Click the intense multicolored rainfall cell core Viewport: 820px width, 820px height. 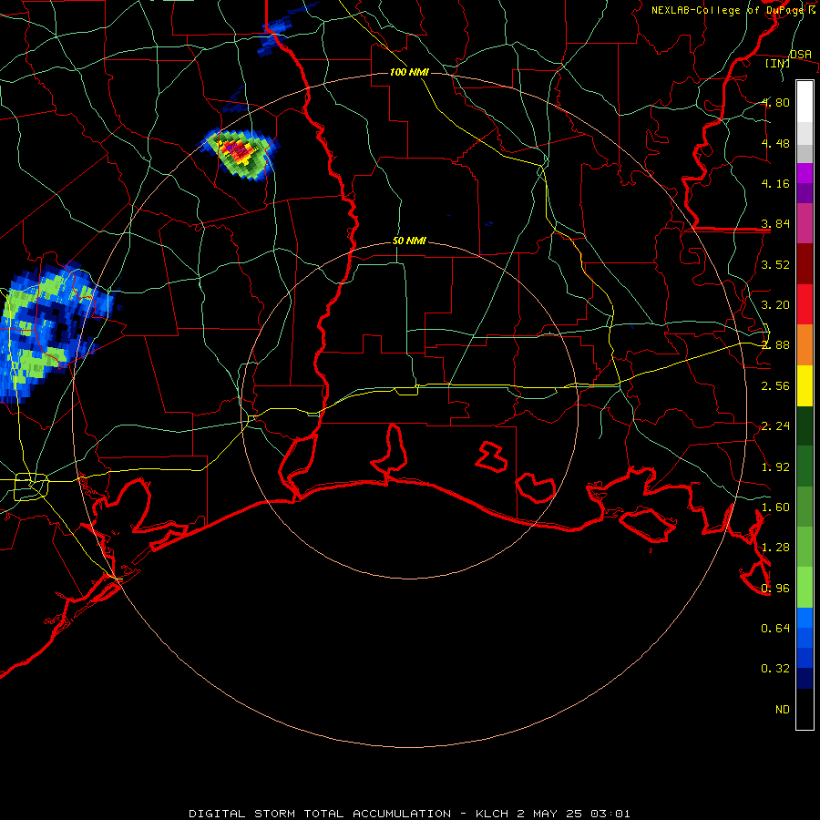[x=240, y=151]
